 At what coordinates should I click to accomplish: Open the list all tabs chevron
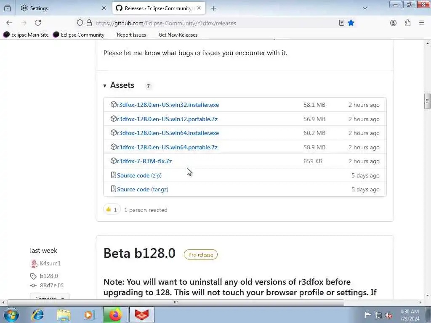tap(365, 8)
